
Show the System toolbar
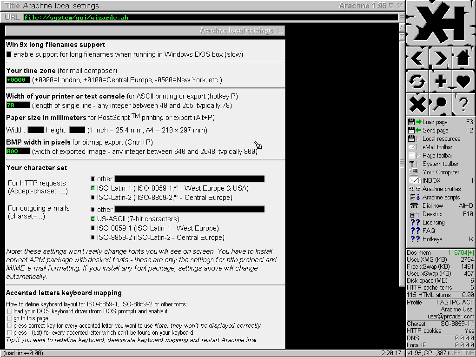pos(441,164)
